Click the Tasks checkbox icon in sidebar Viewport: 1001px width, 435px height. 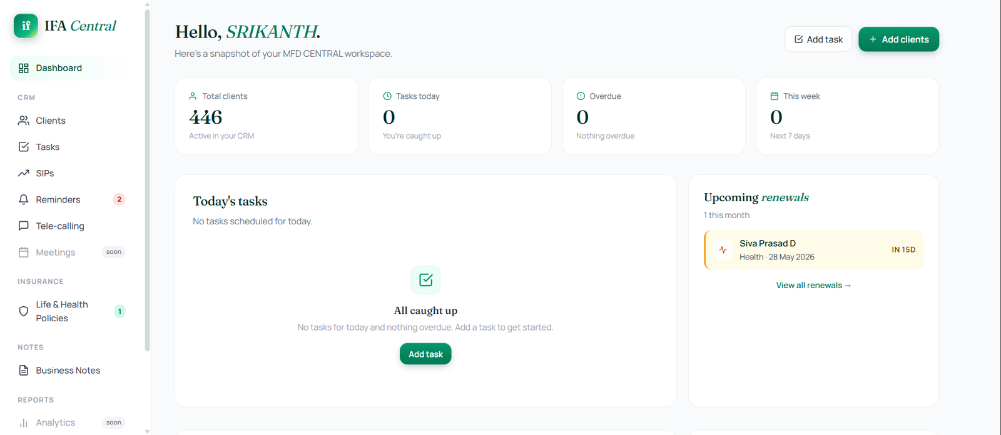(24, 147)
